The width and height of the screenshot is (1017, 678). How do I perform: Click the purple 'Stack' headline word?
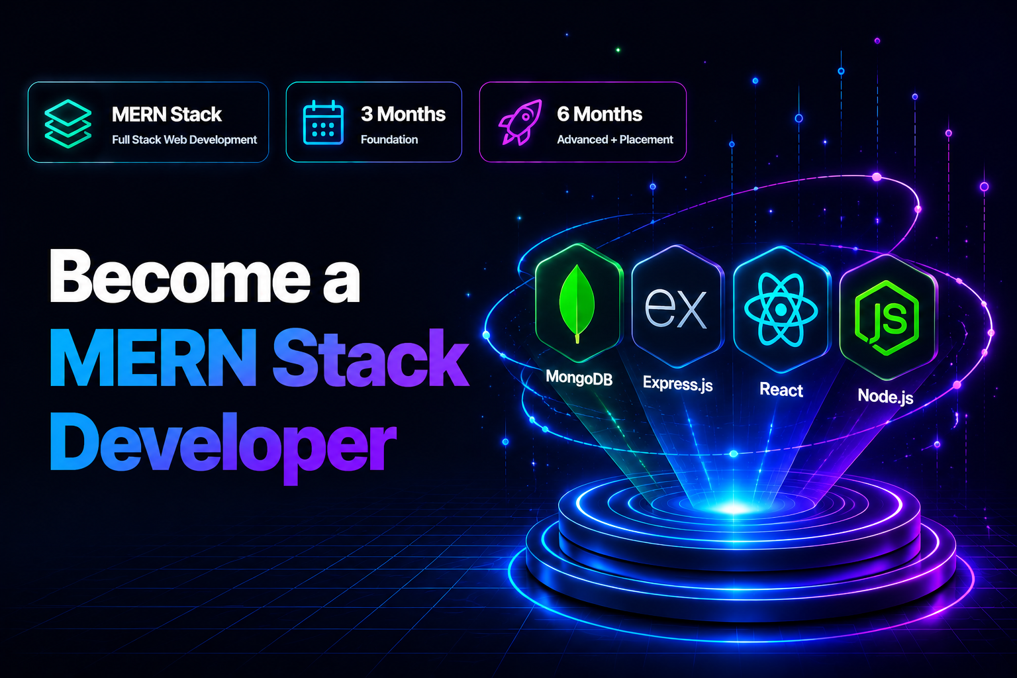click(371, 358)
